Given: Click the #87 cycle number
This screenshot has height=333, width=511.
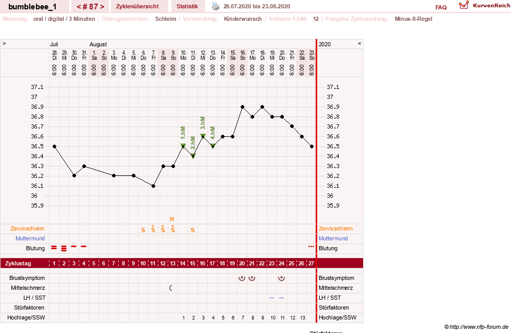Looking at the screenshot, I should coord(90,7).
